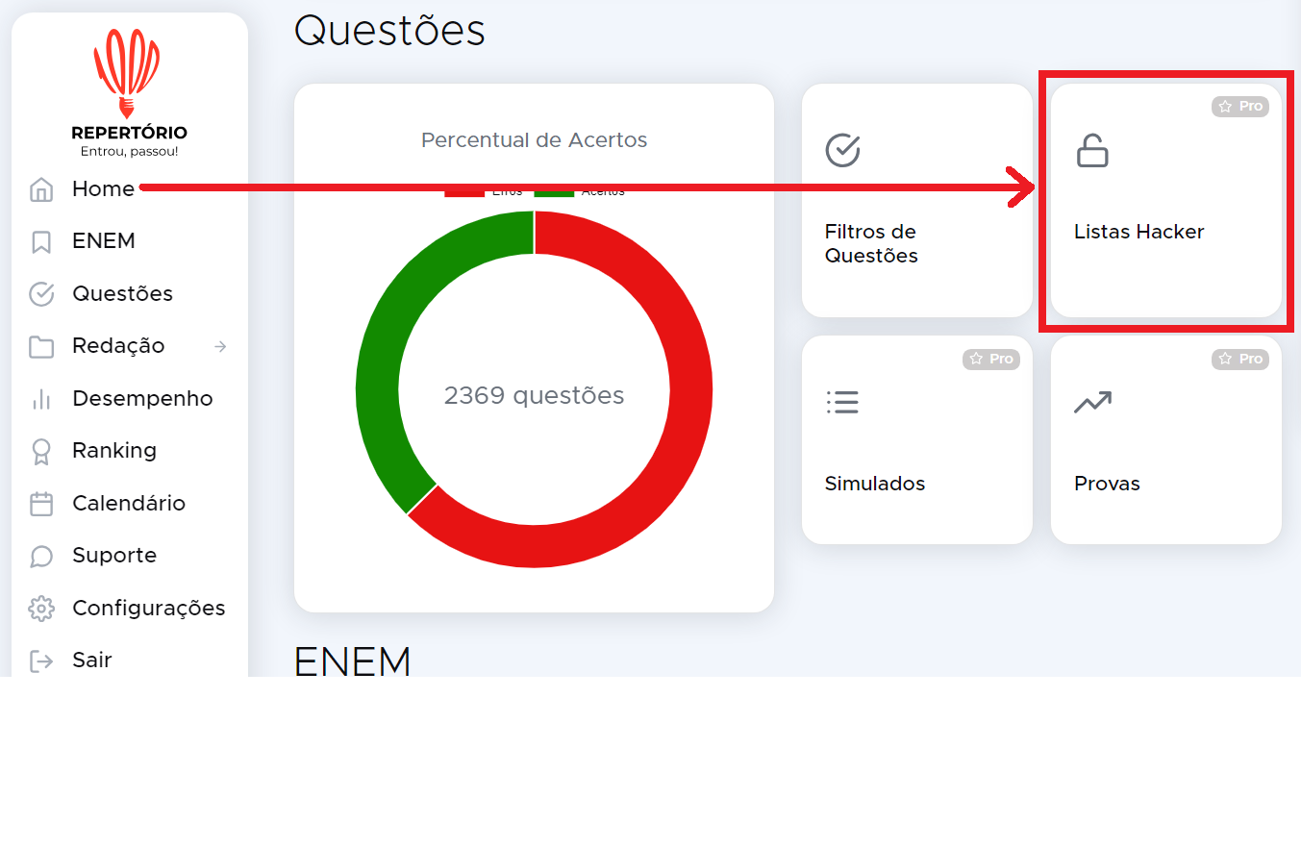This screenshot has width=1301, height=847.
Task: Click the Redação folder icon
Action: [41, 346]
